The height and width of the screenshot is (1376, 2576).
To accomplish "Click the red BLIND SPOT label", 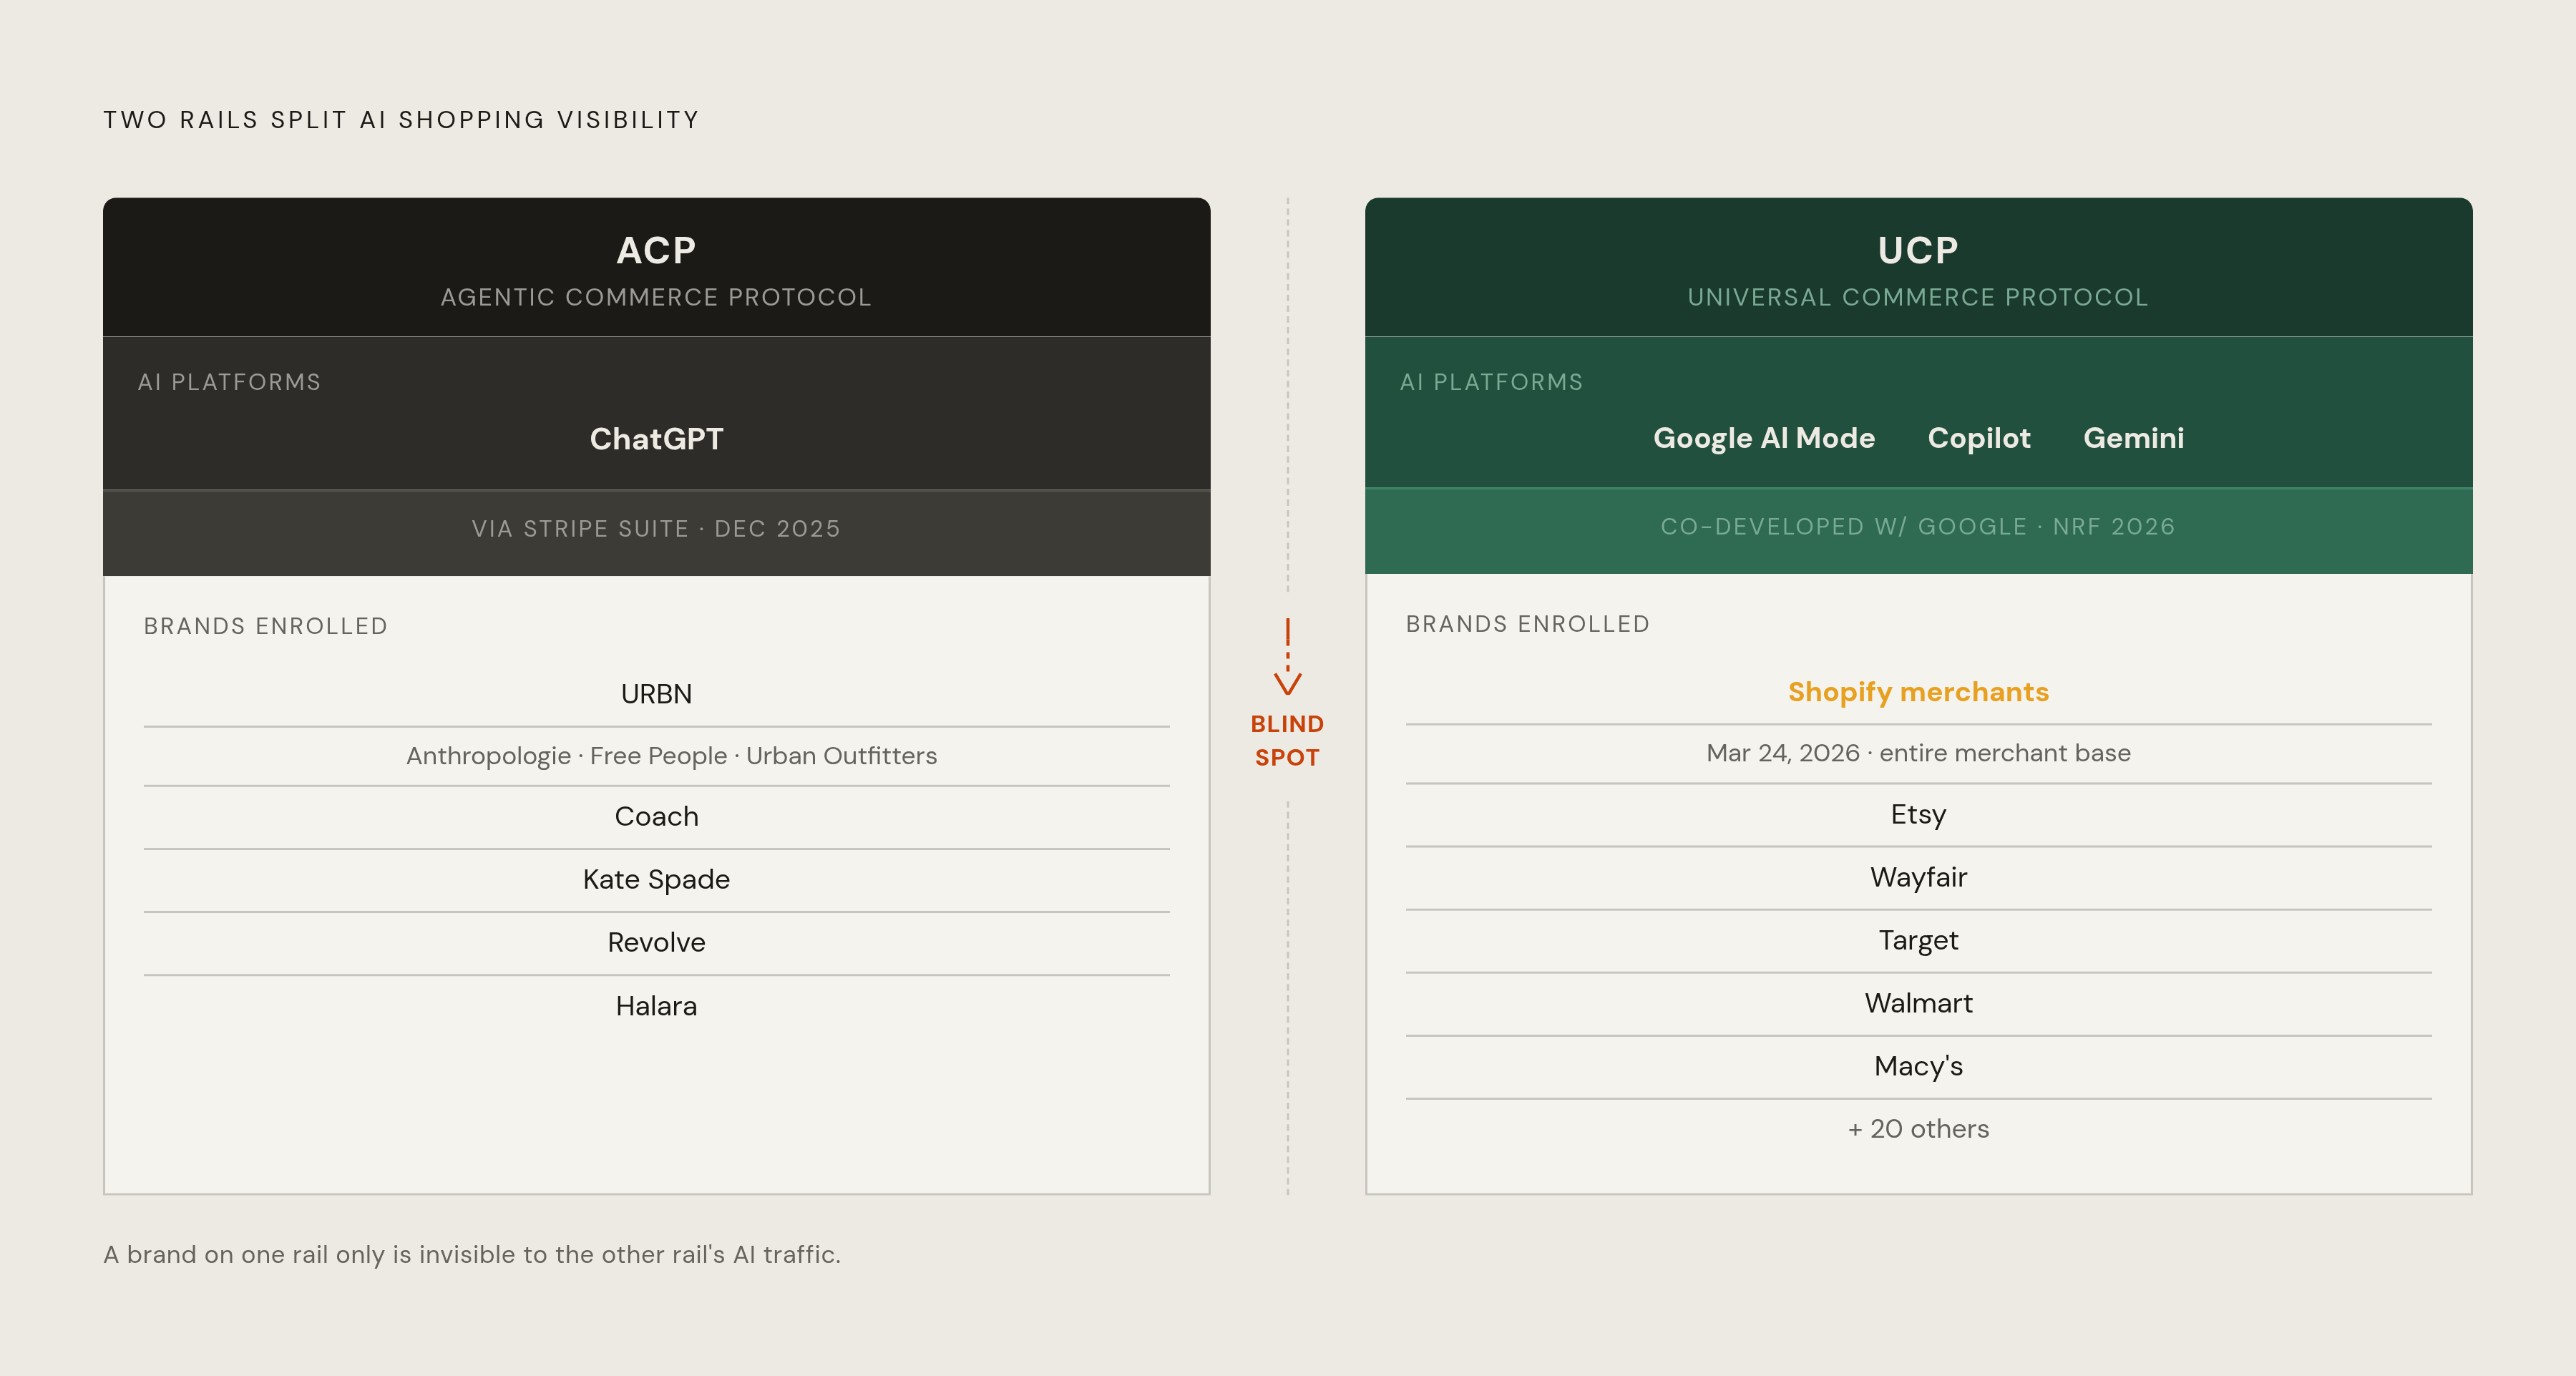I will (x=1287, y=741).
